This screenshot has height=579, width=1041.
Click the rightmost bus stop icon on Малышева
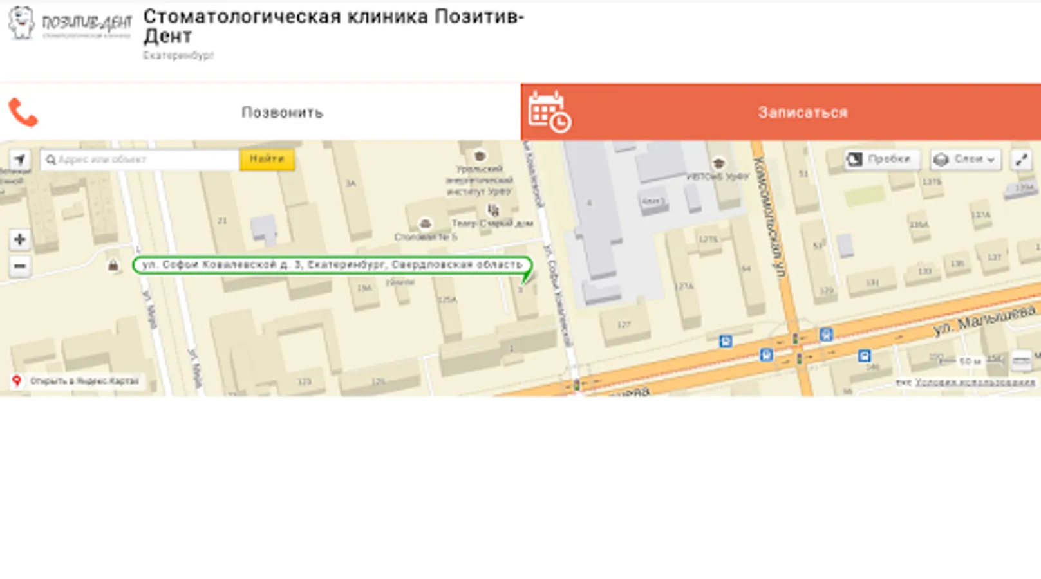pyautogui.click(x=864, y=356)
